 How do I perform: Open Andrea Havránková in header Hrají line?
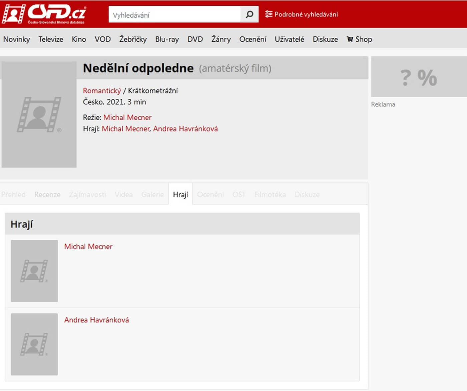(x=185, y=129)
